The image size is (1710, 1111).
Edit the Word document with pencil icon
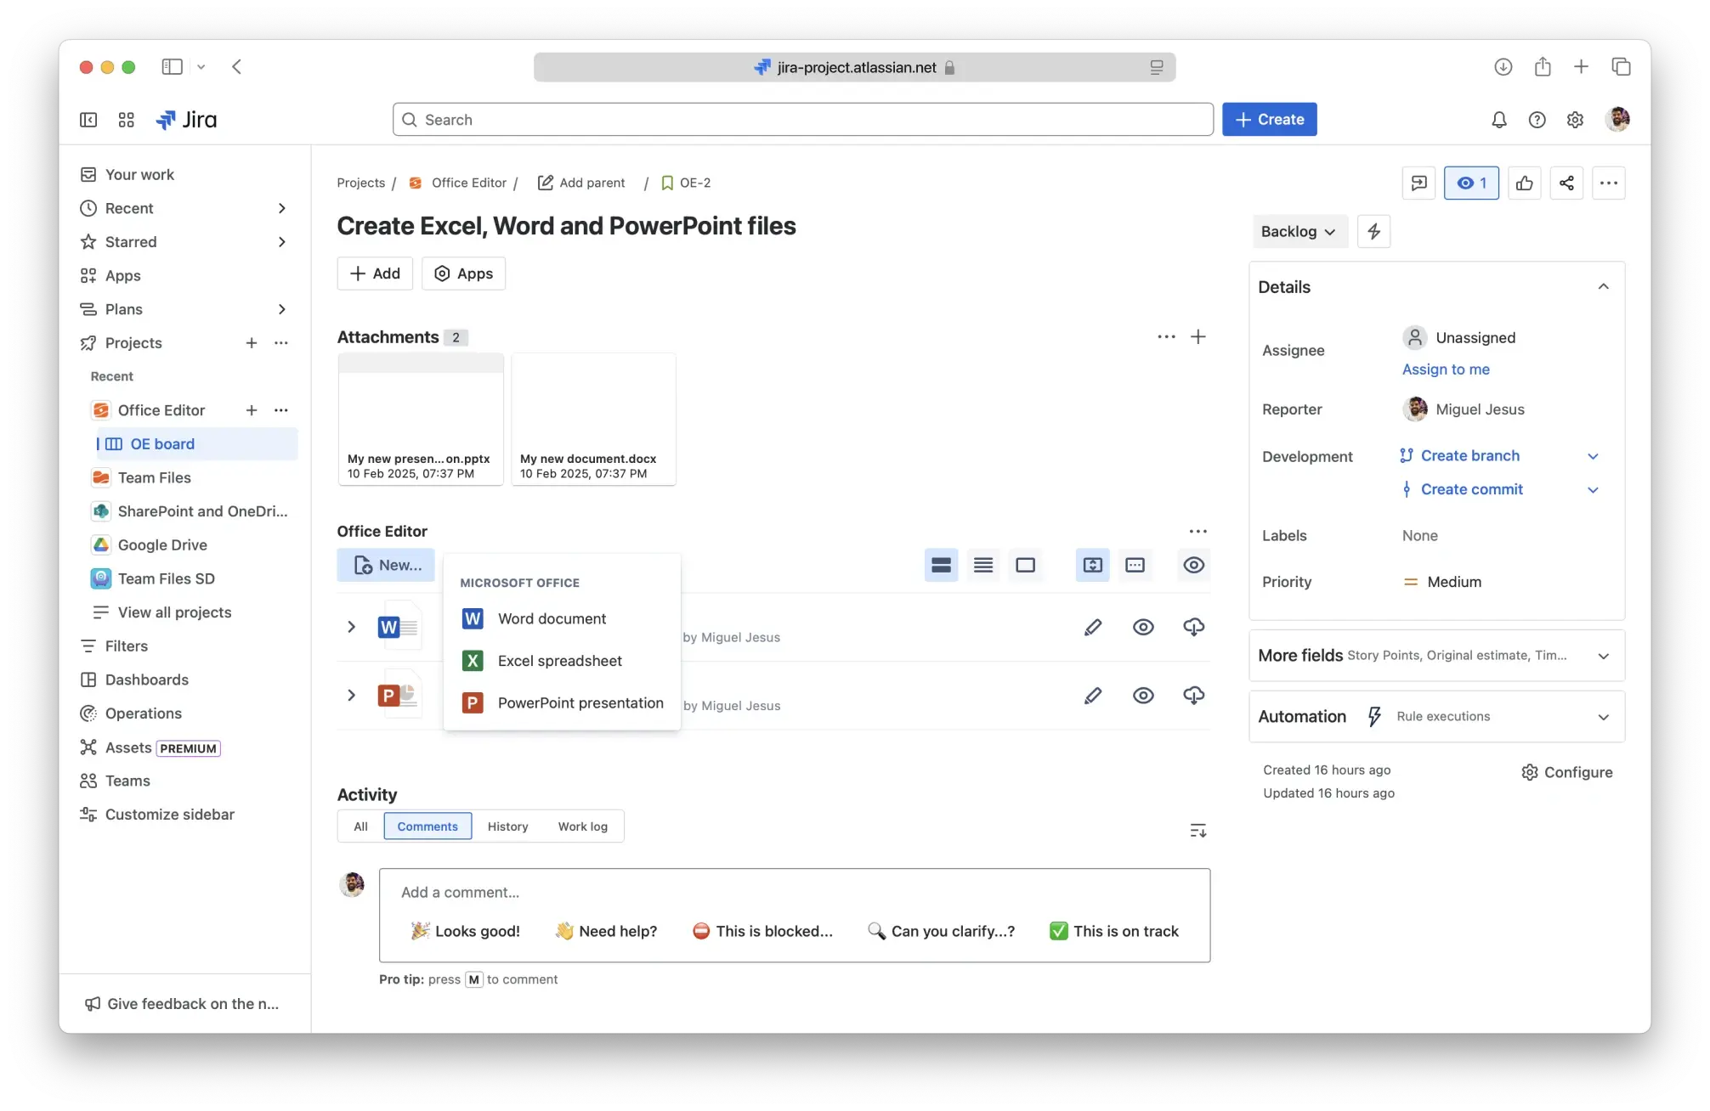tap(1093, 627)
